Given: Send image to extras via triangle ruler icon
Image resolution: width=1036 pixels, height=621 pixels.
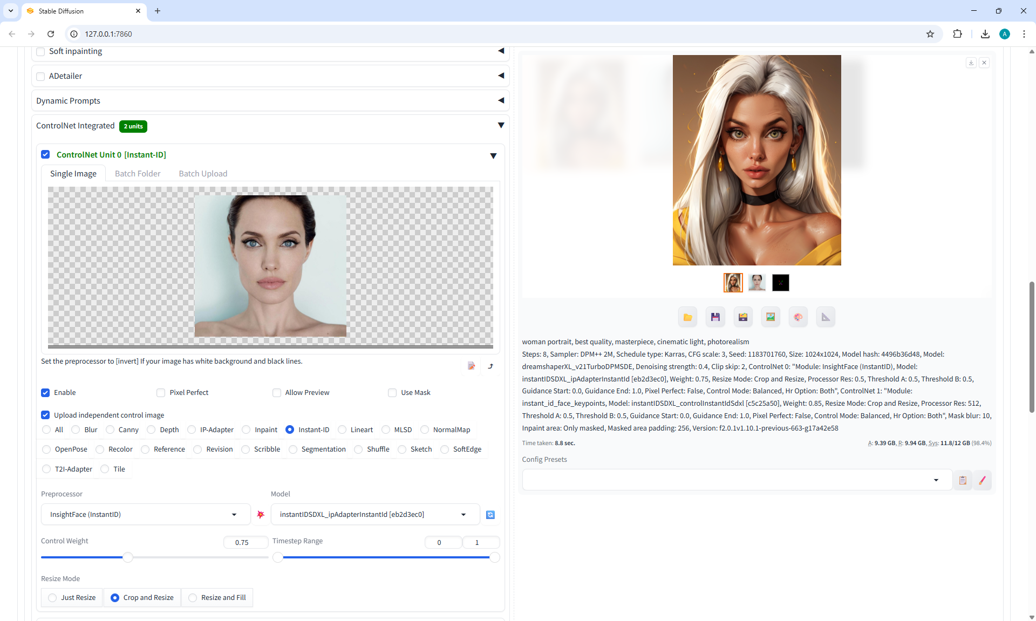Looking at the screenshot, I should pyautogui.click(x=826, y=317).
